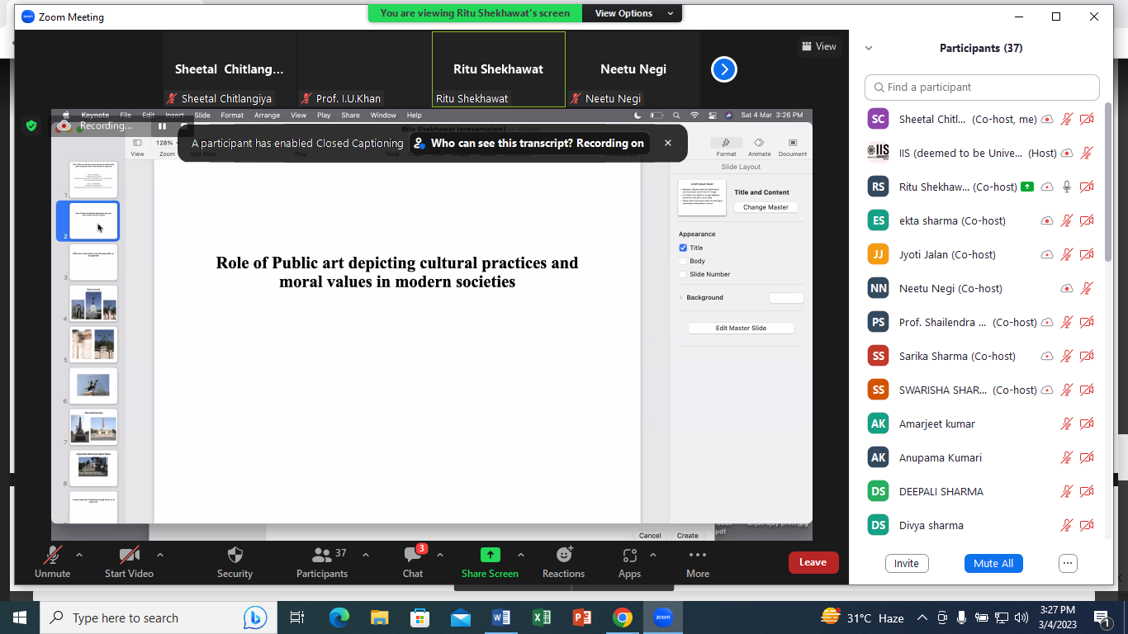Viewport: 1128px width, 634px height.
Task: Click the Share Screen green icon
Action: click(490, 555)
